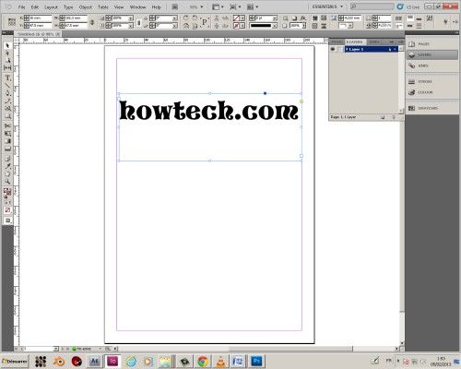The image size is (461, 369).
Task: Select the Selection tool arrow
Action: pos(7,45)
